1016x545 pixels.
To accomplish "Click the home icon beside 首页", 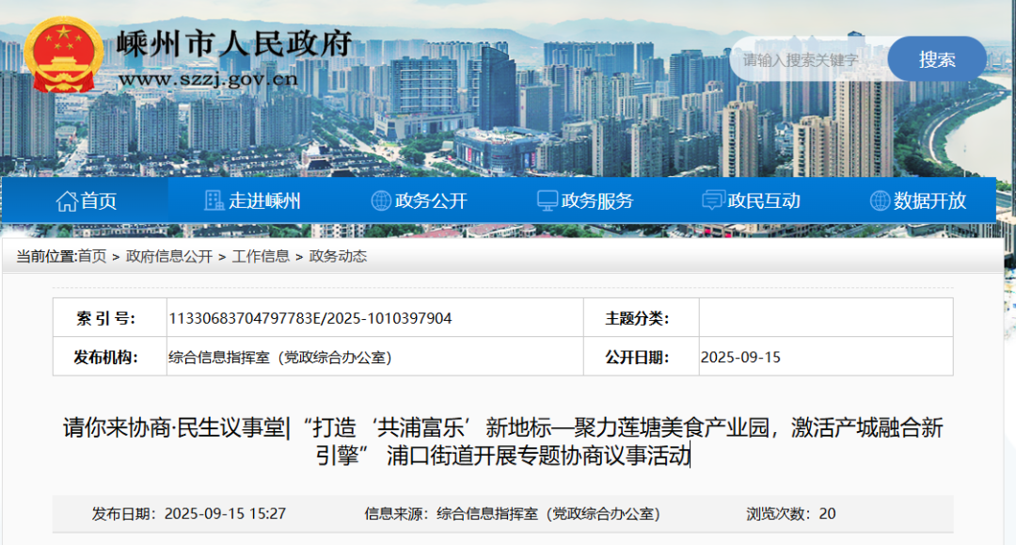I will point(66,200).
